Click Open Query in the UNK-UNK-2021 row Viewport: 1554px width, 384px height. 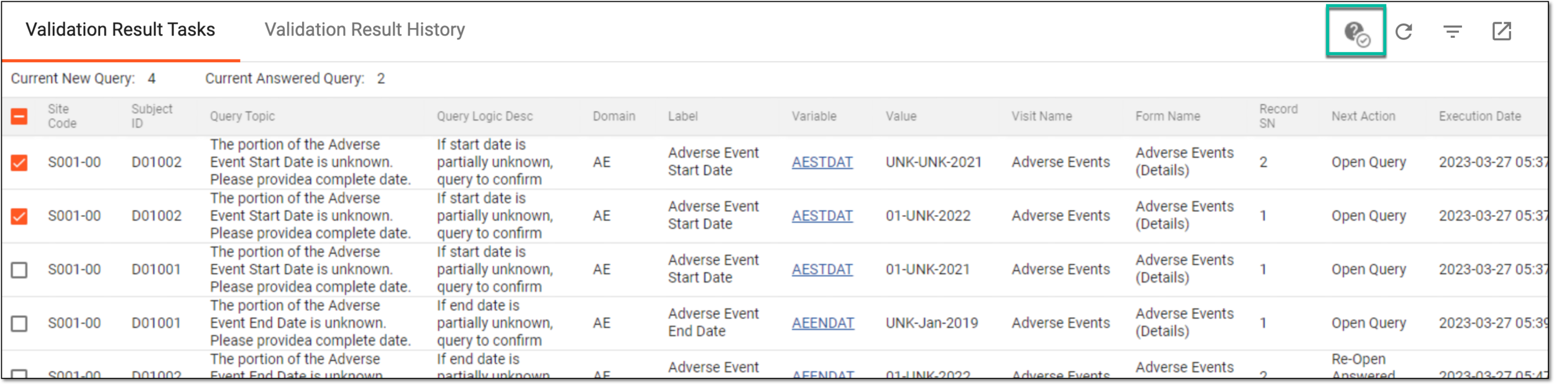(1368, 162)
